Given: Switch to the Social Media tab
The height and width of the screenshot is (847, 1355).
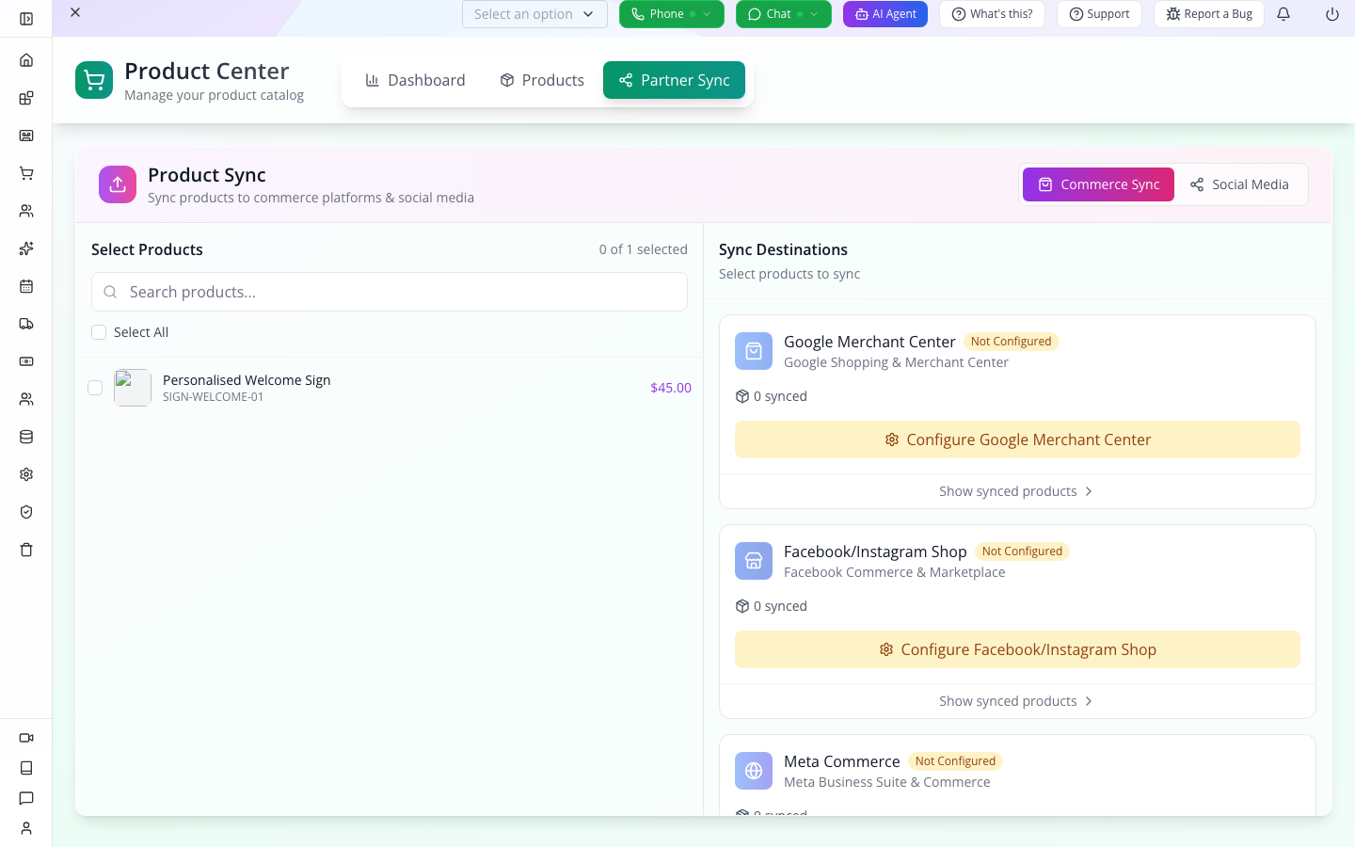Looking at the screenshot, I should pos(1239,184).
